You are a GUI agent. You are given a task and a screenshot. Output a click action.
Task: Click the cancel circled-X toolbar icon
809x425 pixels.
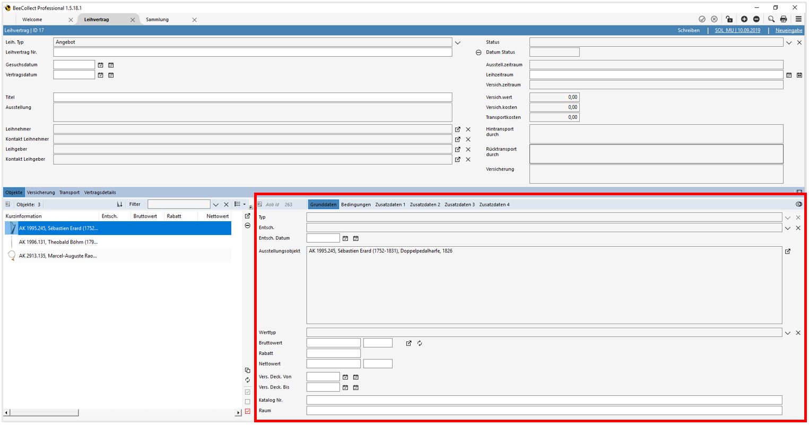[714, 19]
